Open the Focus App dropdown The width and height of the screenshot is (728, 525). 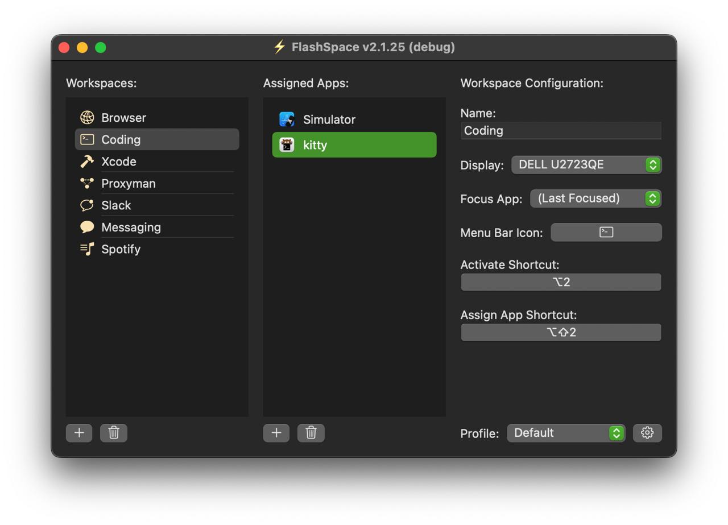point(595,199)
